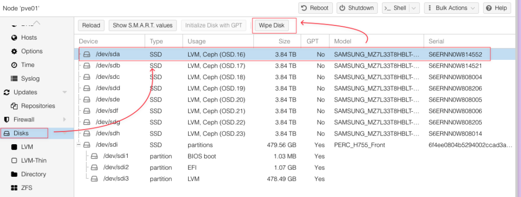
Task: Open ZFS in the sidebar
Action: 26,188
